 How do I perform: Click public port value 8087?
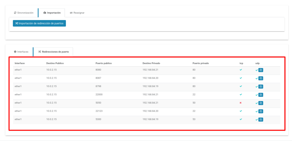[x=98, y=78]
